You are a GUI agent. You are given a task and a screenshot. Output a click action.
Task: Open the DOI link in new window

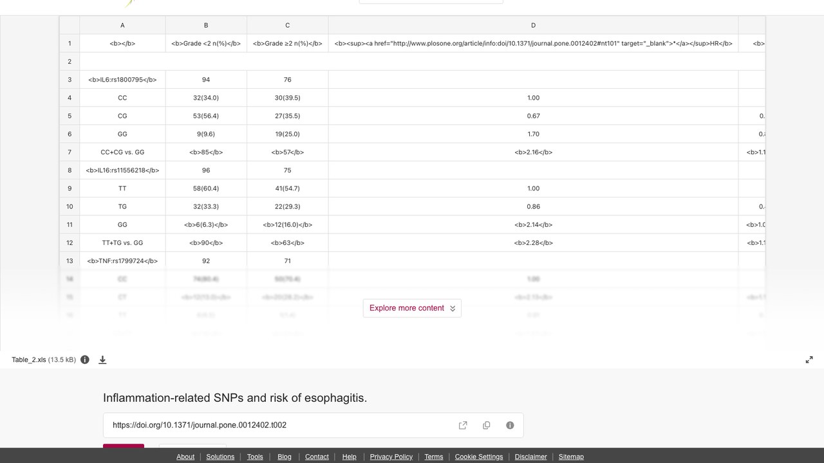click(463, 425)
